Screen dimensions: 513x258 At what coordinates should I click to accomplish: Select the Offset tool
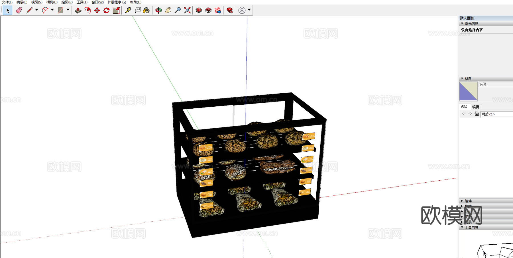87,11
